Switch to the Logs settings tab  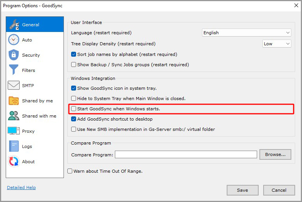tap(27, 146)
